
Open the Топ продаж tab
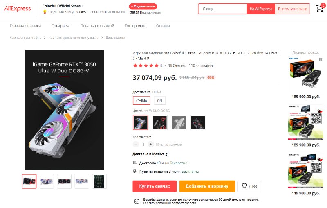click(135, 26)
